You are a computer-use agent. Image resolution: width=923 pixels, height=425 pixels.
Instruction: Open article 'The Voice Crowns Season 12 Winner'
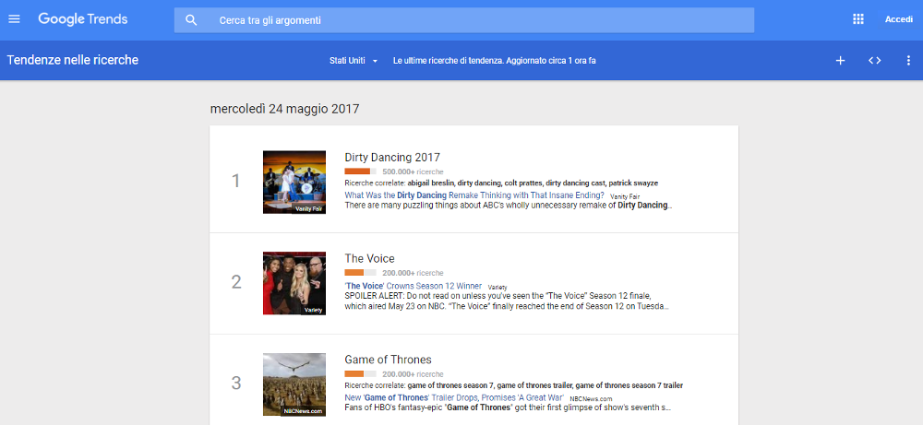coord(414,286)
